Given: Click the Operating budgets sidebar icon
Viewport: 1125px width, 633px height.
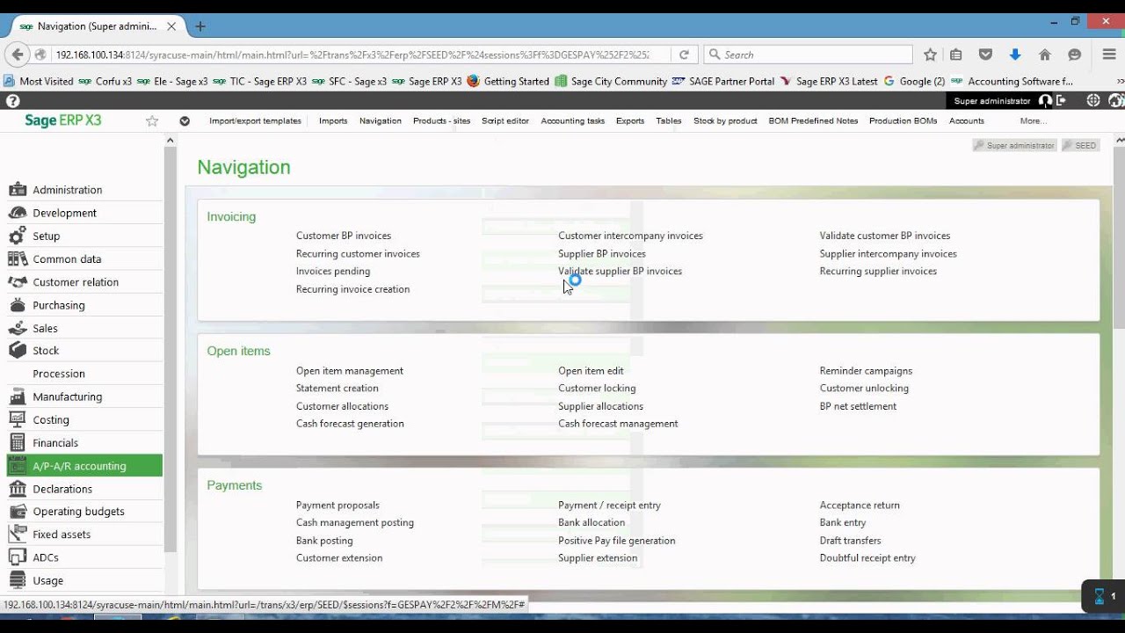Looking at the screenshot, I should pyautogui.click(x=18, y=511).
